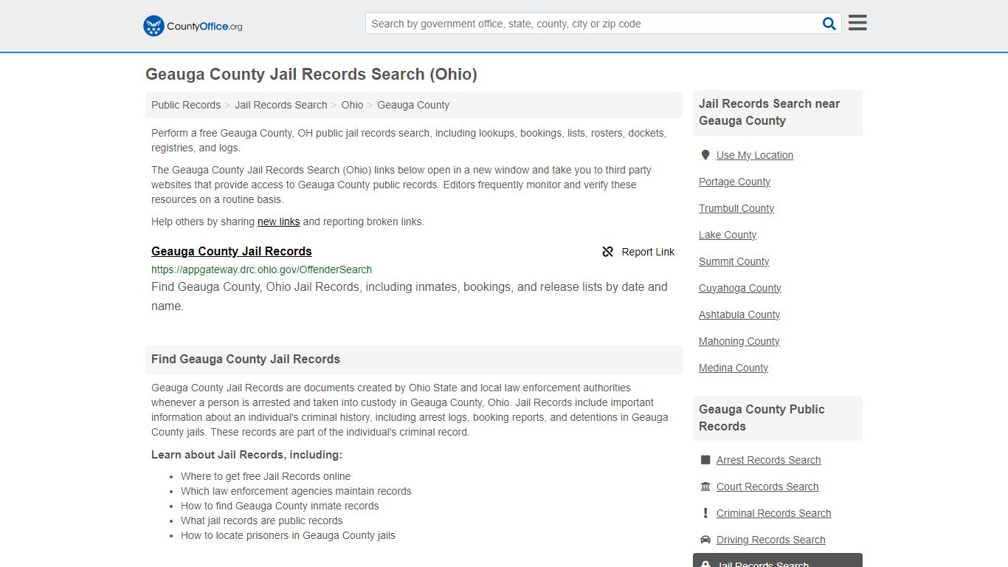Open Trumbull County link
The width and height of the screenshot is (1008, 567).
pyautogui.click(x=736, y=208)
